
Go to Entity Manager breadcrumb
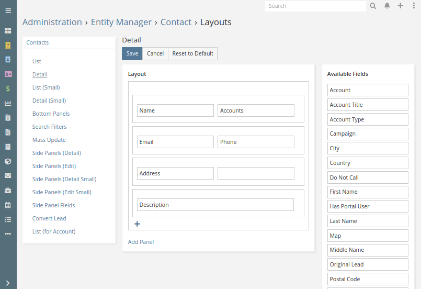click(x=121, y=22)
